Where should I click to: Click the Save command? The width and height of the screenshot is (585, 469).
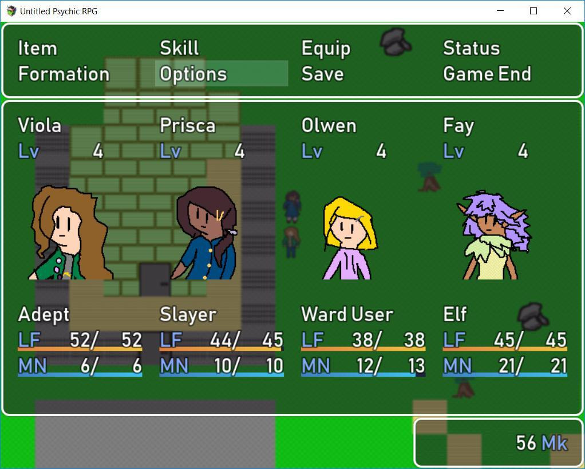coord(322,74)
